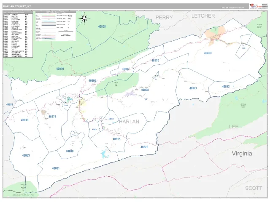Select ZIP code label 40823

pos(208,53)
